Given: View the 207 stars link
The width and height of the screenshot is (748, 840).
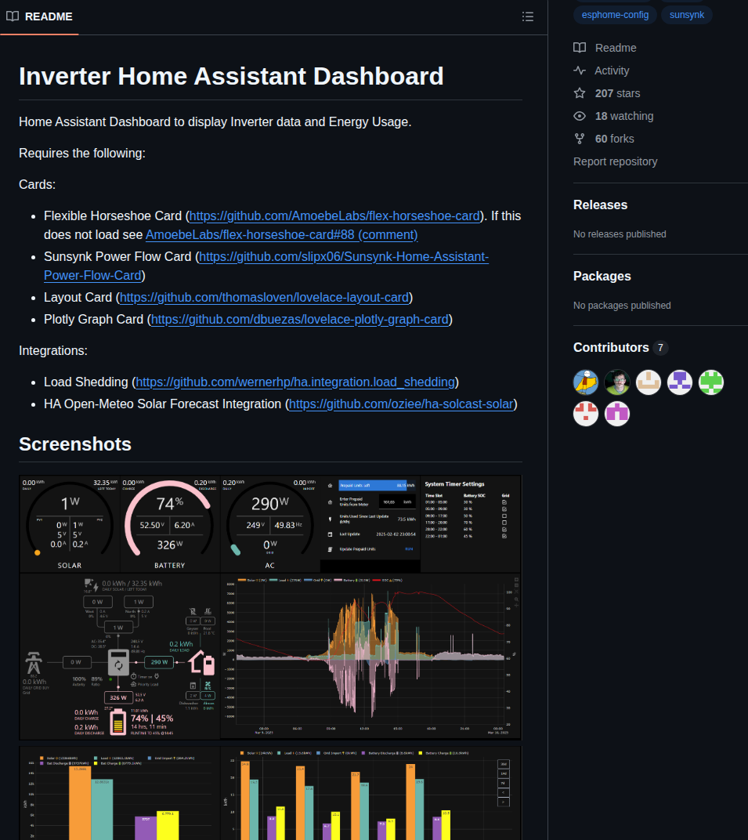Looking at the screenshot, I should (x=617, y=93).
